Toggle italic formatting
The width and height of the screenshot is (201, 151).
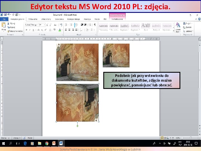pos(30,30)
